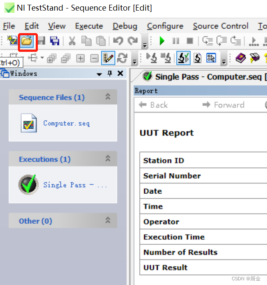Screen dimensions: 267x285
Task: Click the 'UUT Result' report row
Action: pos(203,267)
